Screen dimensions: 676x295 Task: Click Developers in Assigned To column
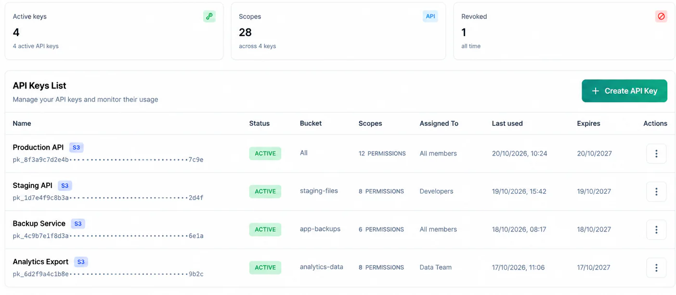pyautogui.click(x=436, y=191)
